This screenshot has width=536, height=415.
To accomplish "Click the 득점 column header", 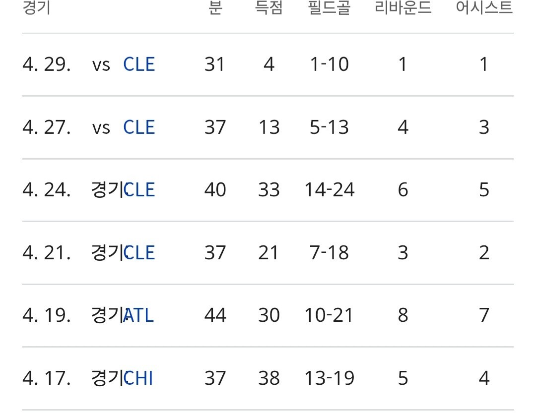I will point(268,8).
